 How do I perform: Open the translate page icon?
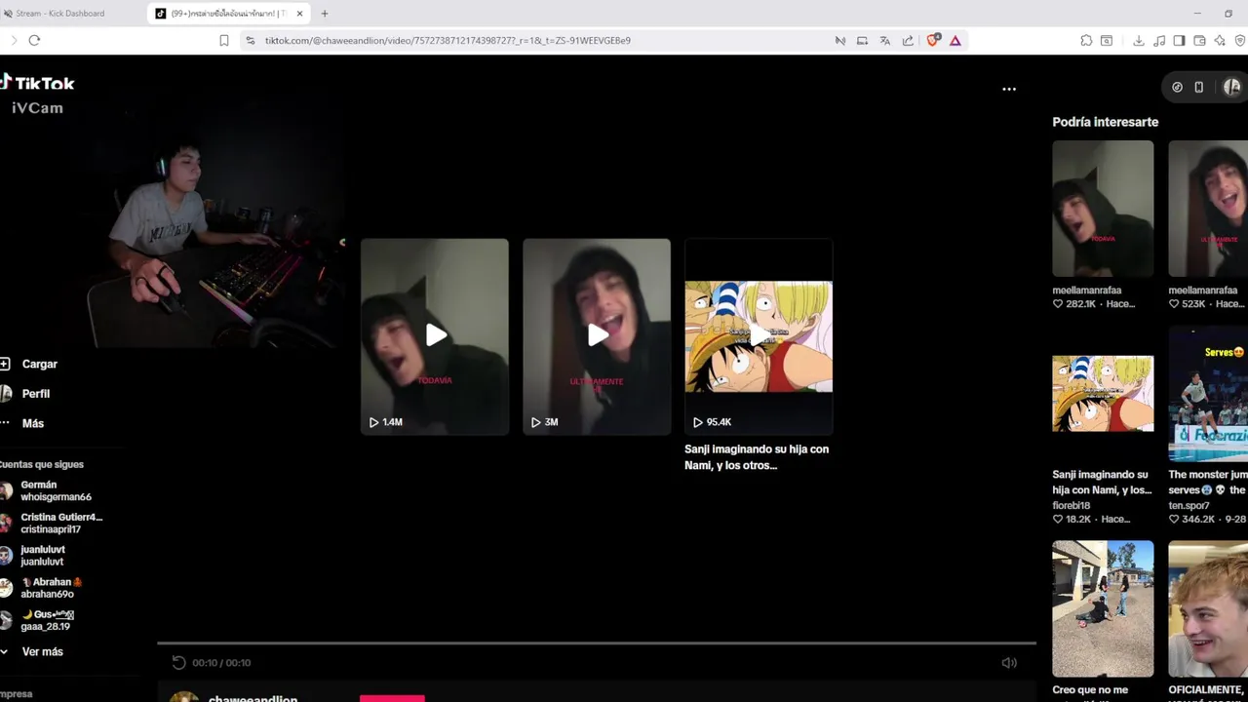884,40
